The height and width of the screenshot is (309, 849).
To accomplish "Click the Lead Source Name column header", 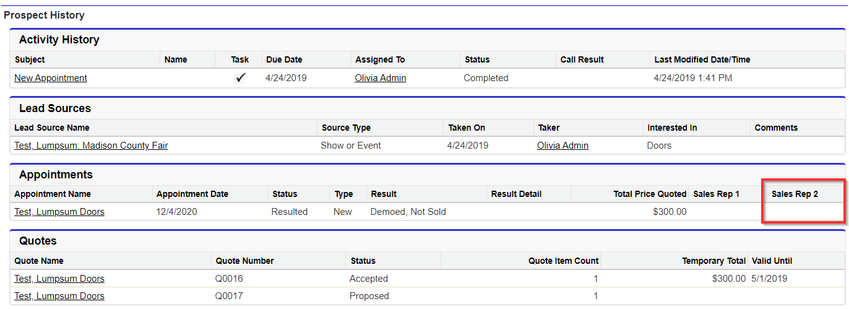I will point(52,128).
